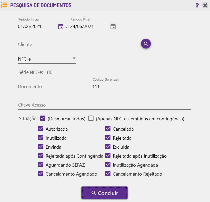Uncheck the Autorizada status checkbox

coord(41,129)
